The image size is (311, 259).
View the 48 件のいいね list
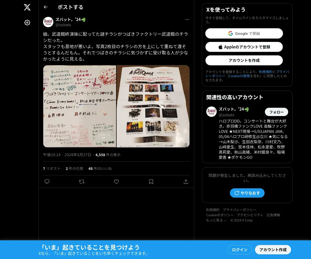(100, 168)
